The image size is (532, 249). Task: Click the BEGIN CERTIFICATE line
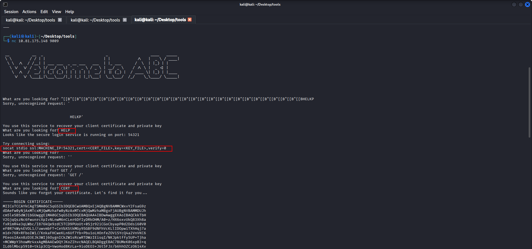coord(33,202)
